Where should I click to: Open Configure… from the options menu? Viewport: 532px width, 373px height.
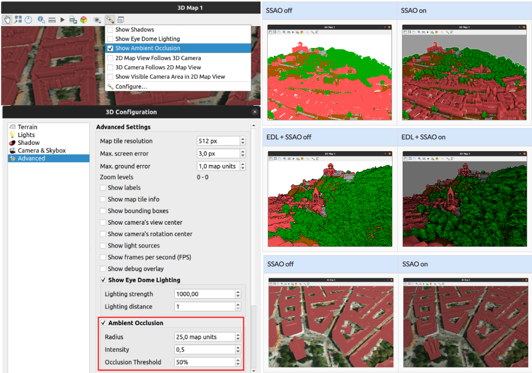pos(131,87)
